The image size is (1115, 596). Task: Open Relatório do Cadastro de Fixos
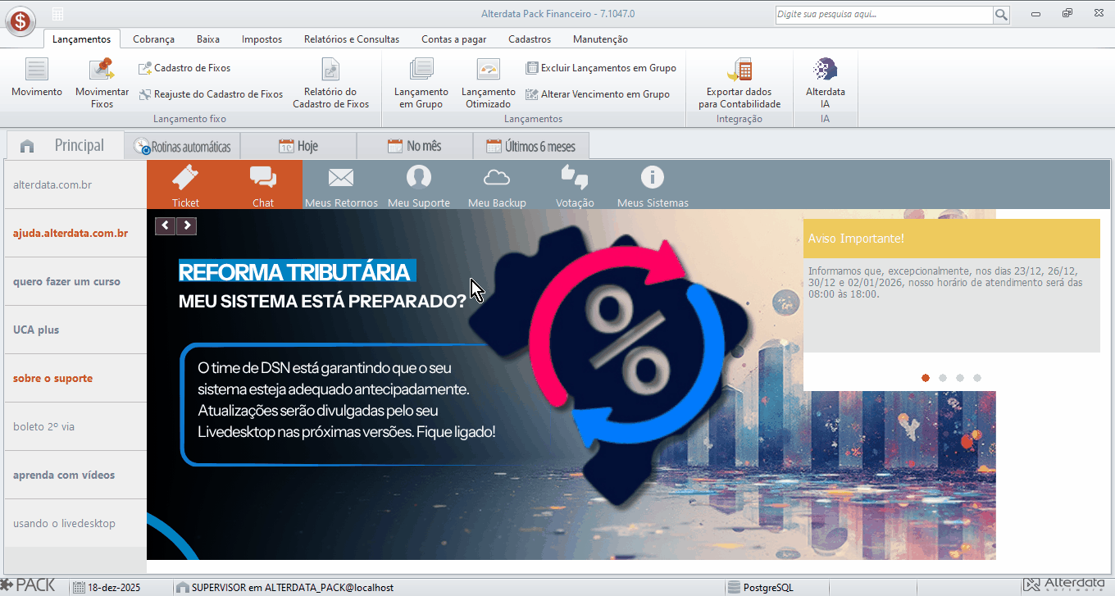[330, 83]
